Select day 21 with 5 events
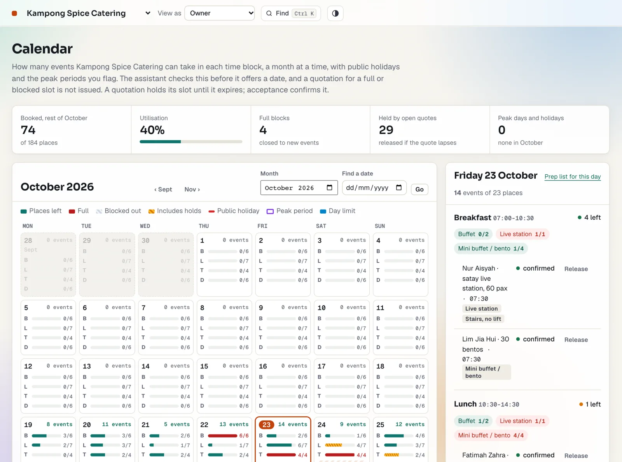622x462 pixels. coord(166,439)
